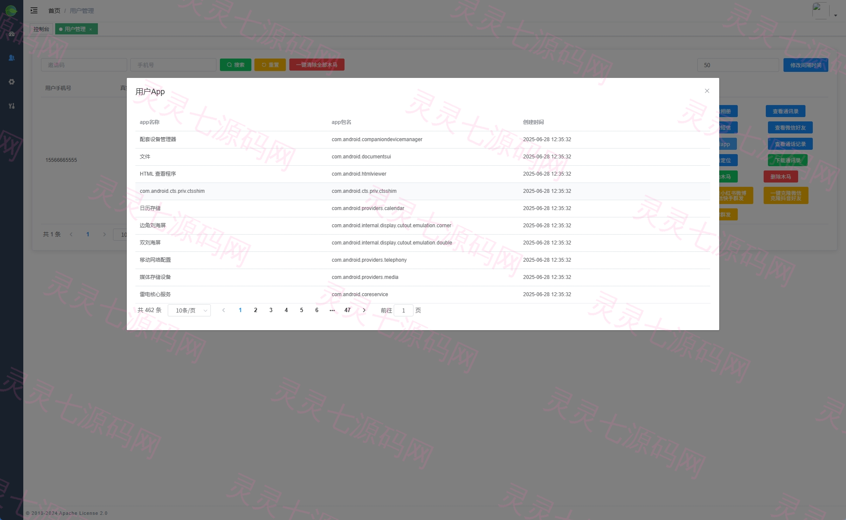This screenshot has width=846, height=520.
Task: Jump to page 3 of app list
Action: pyautogui.click(x=271, y=310)
